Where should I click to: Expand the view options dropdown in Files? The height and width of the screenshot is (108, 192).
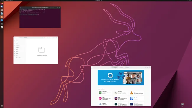tap(49, 38)
